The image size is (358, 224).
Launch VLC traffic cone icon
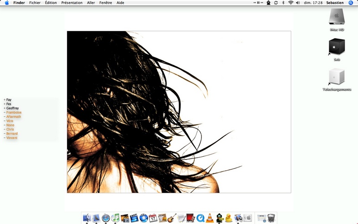point(209,218)
